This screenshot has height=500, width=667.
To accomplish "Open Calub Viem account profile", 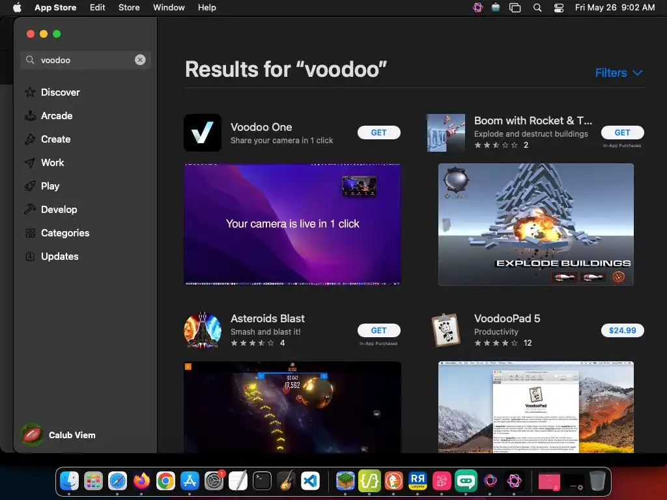I will pos(59,435).
